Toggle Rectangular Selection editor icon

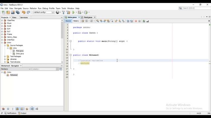(x=111, y=21)
